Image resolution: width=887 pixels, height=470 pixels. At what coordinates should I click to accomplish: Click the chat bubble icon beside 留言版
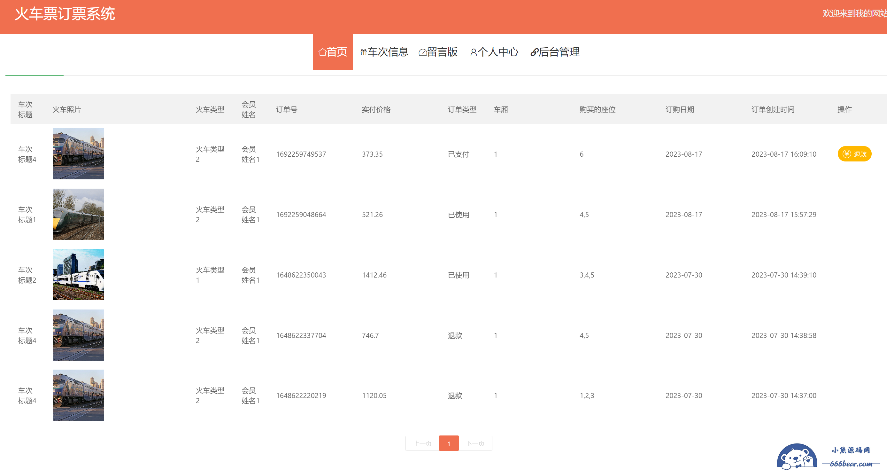422,52
